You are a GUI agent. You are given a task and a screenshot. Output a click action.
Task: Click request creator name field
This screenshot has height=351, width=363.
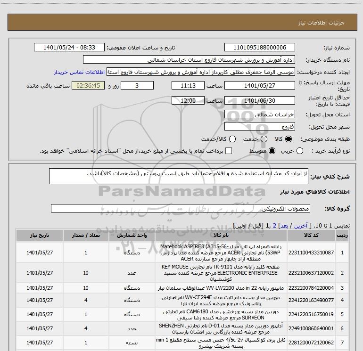click(201, 72)
